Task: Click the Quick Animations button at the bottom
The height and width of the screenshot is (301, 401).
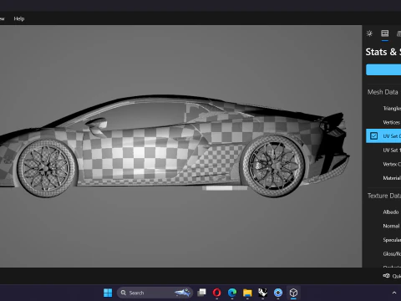Action: pos(392,276)
